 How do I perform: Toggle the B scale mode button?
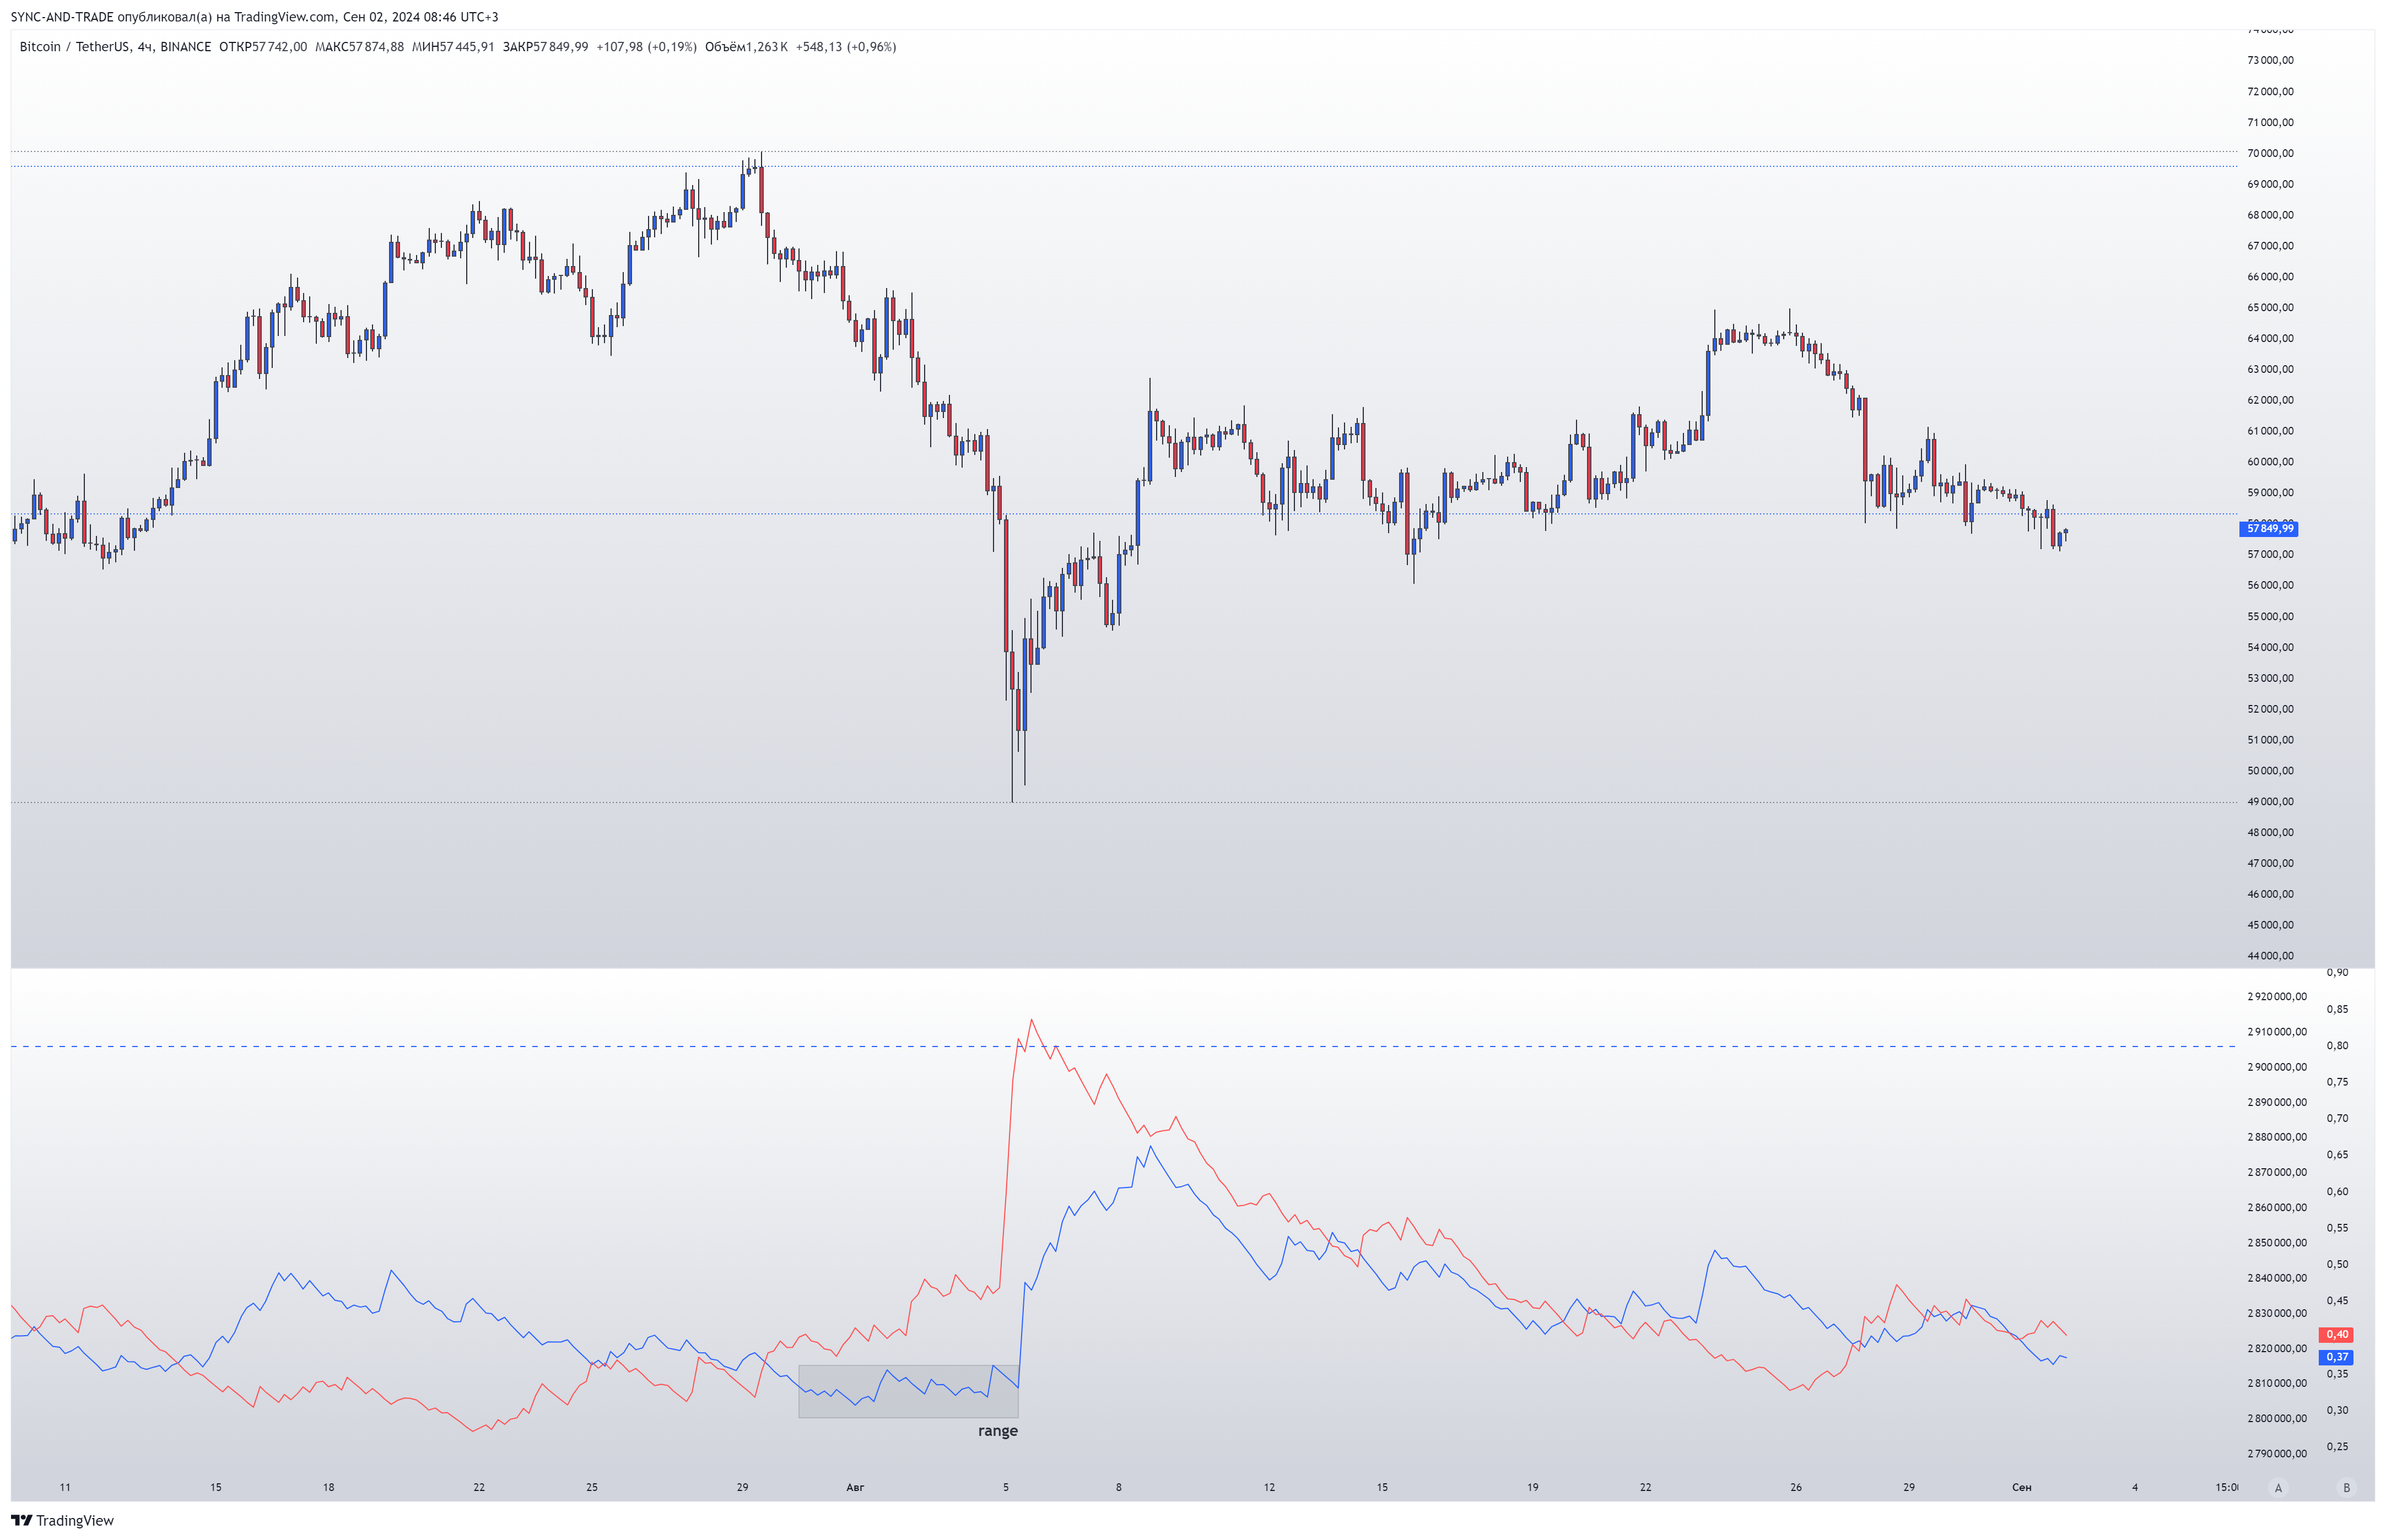2346,1487
